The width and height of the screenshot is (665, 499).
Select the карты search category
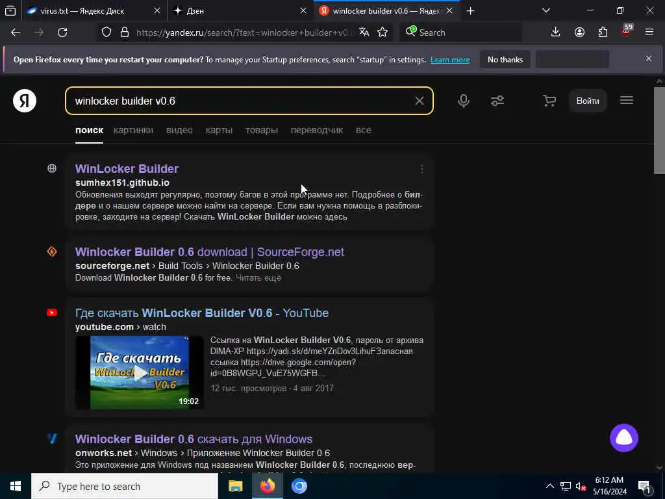(x=219, y=130)
